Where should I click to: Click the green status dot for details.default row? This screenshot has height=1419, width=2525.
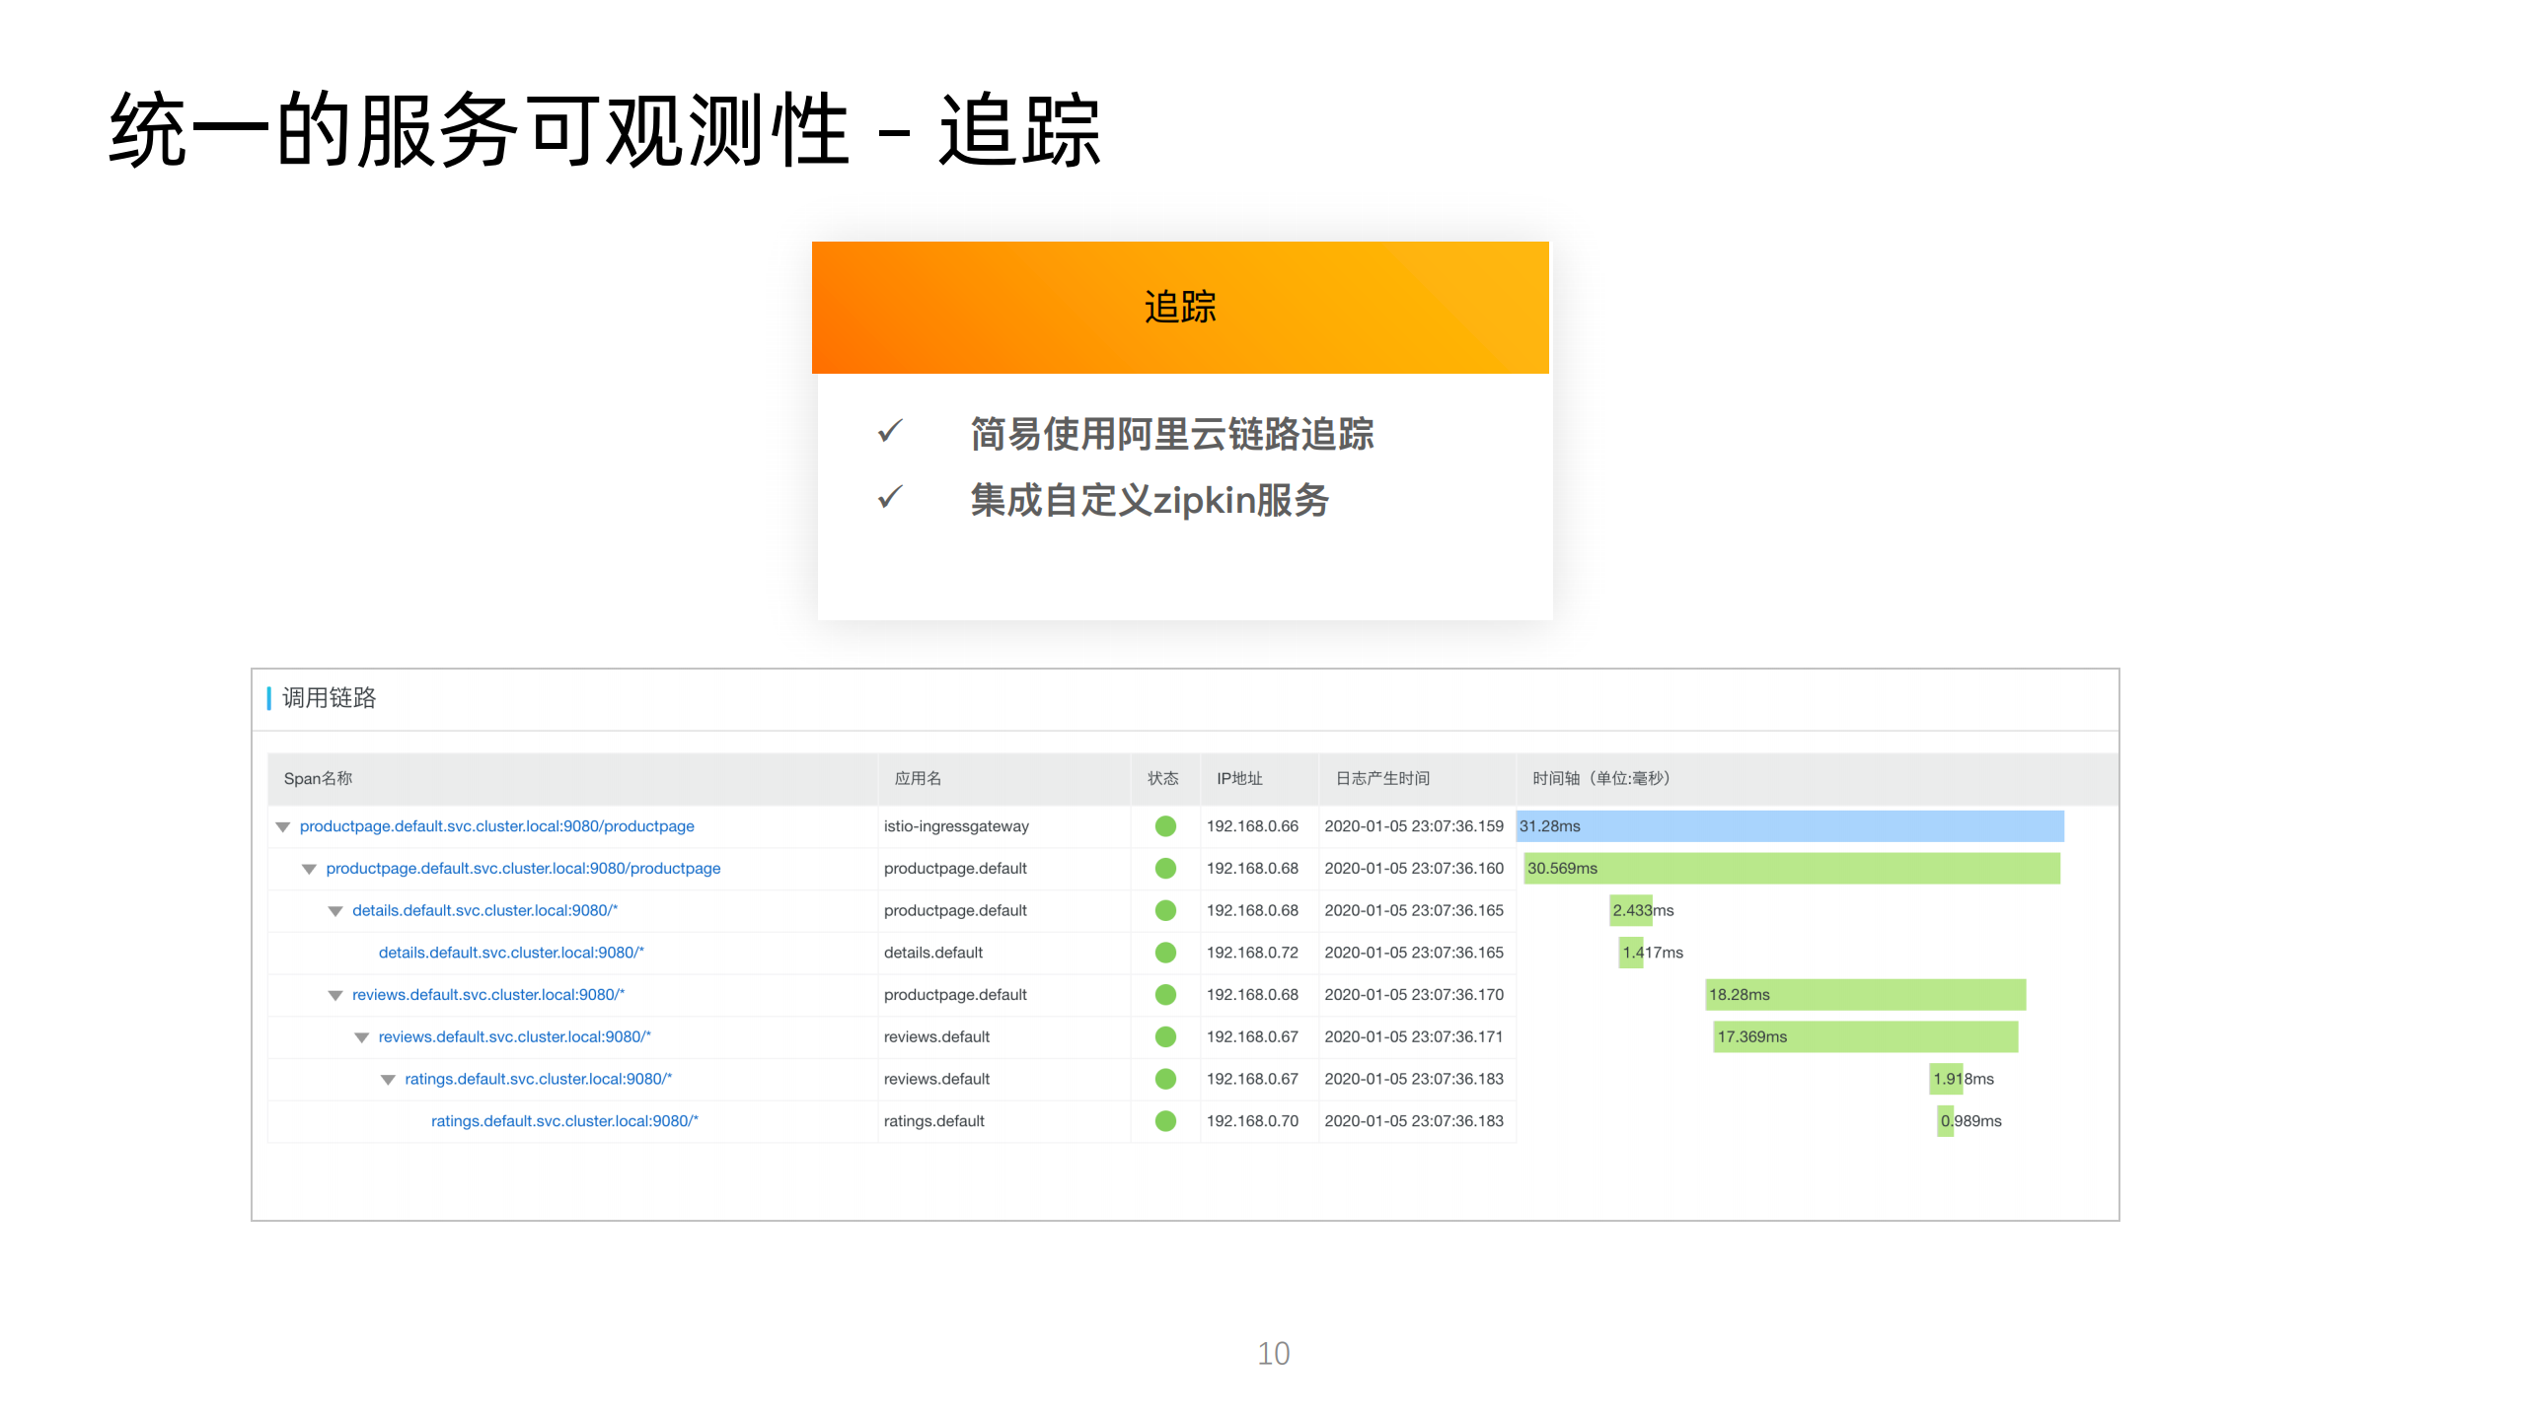tap(1164, 953)
